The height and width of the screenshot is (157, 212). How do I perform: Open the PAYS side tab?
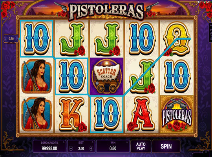[211, 33]
